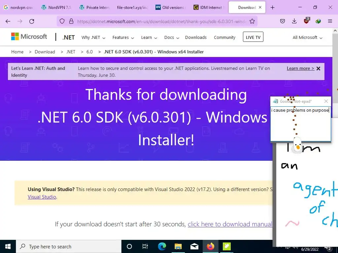Open the Firefox hamburger menu
This screenshot has width=338, height=253.
pyautogui.click(x=330, y=21)
